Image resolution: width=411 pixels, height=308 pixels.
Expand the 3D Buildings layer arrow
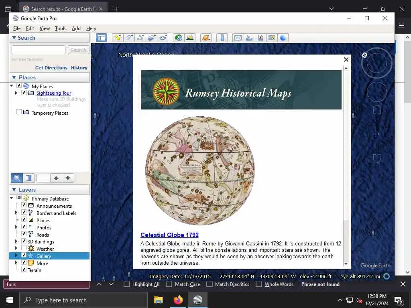[x=16, y=241]
